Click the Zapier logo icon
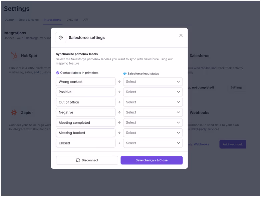 (14, 112)
